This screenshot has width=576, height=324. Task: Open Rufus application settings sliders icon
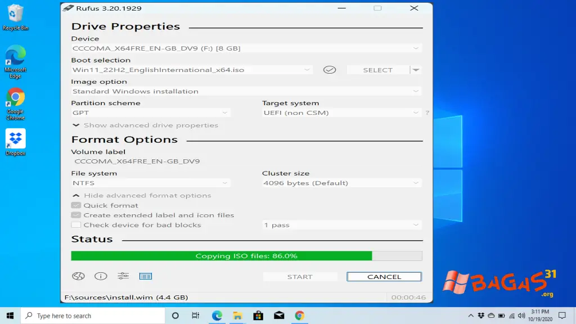coord(123,276)
